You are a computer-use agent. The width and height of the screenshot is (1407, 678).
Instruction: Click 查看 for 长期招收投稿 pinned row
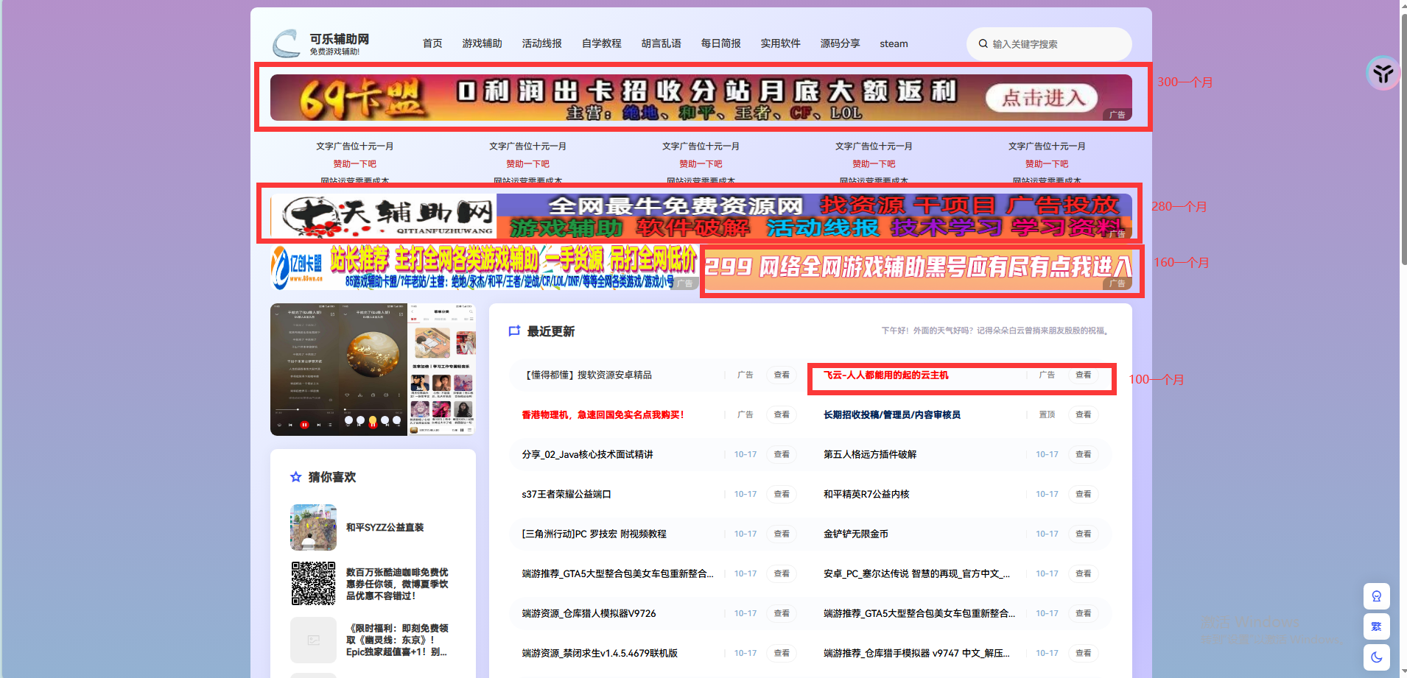pos(1083,414)
